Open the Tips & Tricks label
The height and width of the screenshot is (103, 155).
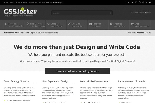(x=36, y=24)
